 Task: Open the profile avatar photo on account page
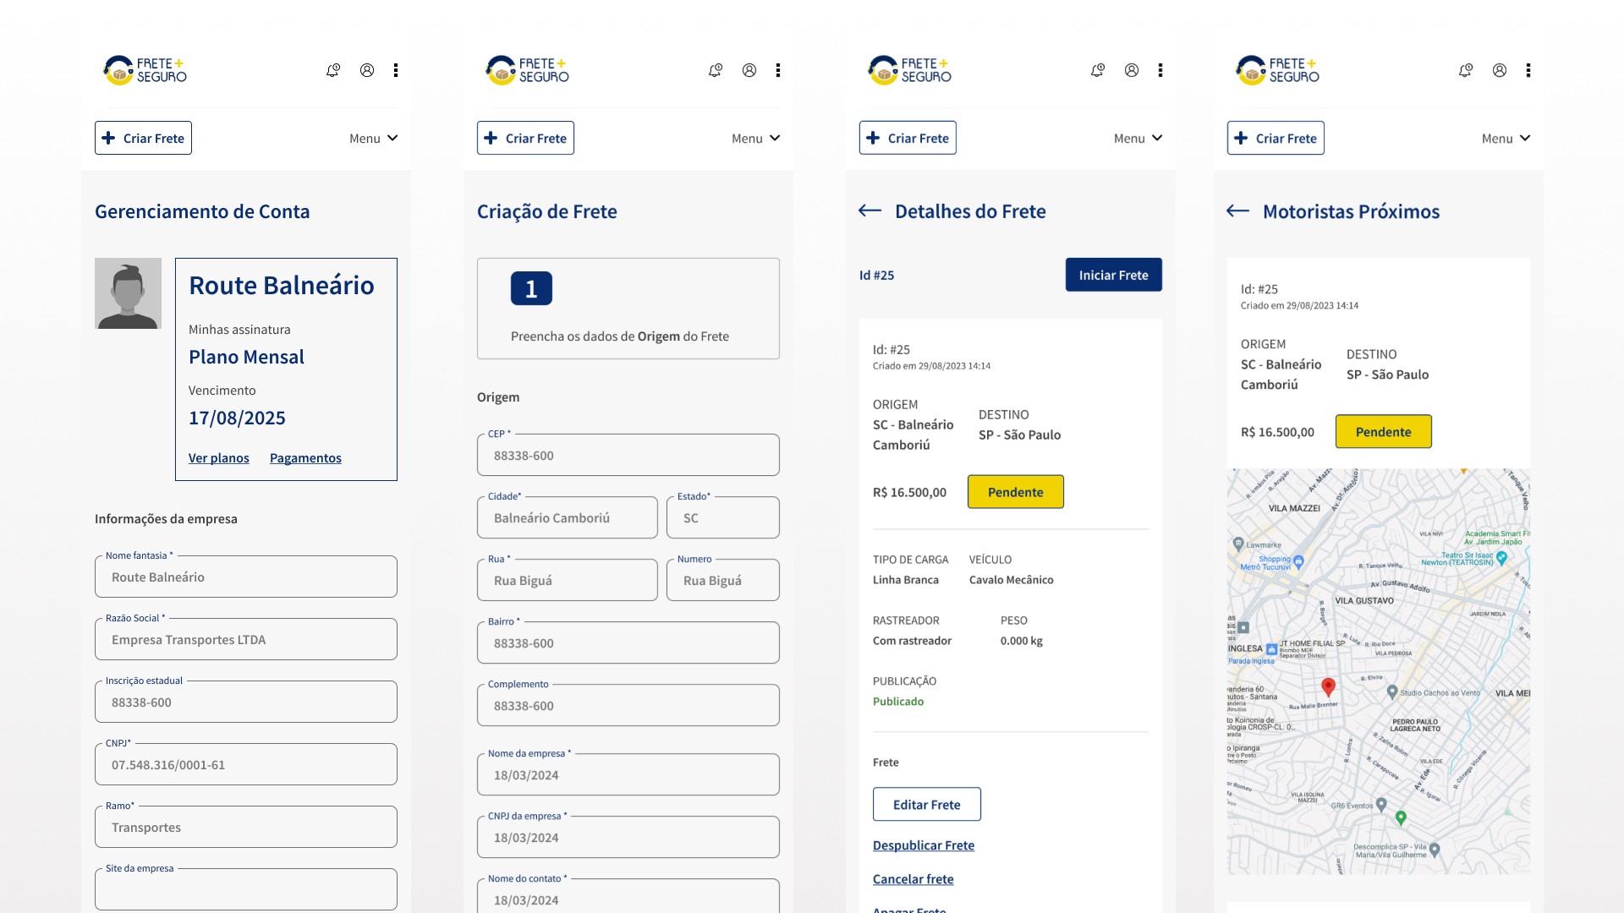click(x=128, y=293)
